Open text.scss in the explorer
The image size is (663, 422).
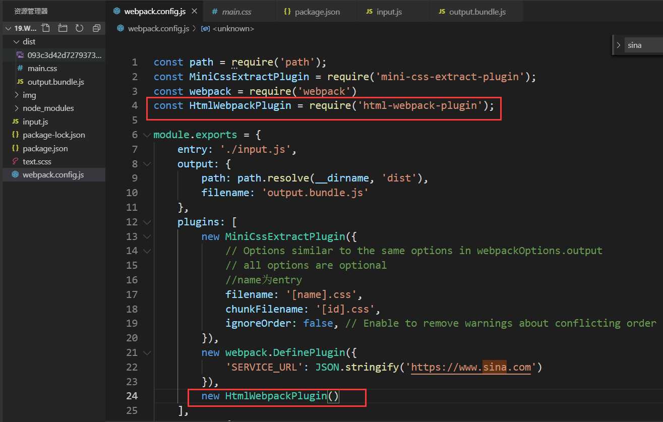pyautogui.click(x=37, y=161)
